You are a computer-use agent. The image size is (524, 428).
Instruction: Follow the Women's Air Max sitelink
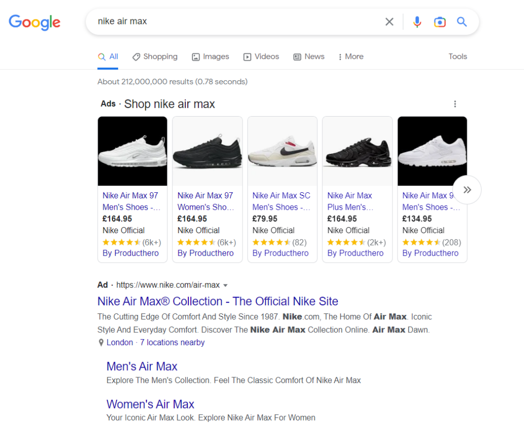coord(150,404)
